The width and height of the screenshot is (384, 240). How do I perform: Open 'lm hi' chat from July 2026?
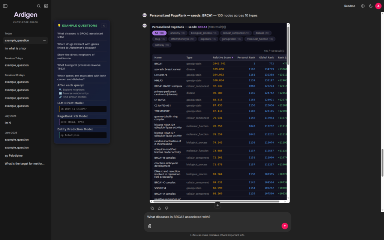coord(25,123)
